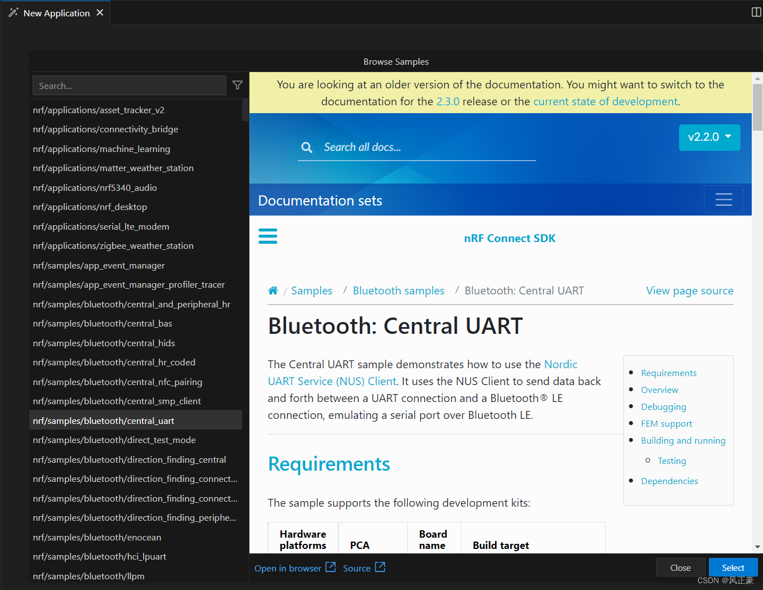Screen dimensions: 763x590
Task: Select bluetooth/central_and_peripheral_hr sample
Action: 136,304
